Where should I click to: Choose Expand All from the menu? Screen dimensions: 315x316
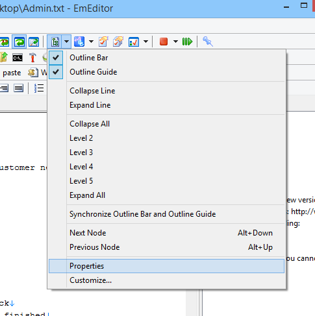point(166,195)
